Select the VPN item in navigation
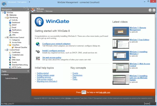Viewport: 157px width, 106px height. coord(14,35)
